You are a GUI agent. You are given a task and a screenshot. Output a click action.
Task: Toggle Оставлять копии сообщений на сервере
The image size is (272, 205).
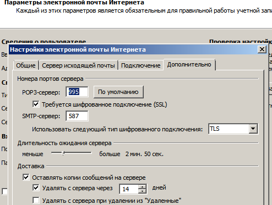(x=26, y=178)
